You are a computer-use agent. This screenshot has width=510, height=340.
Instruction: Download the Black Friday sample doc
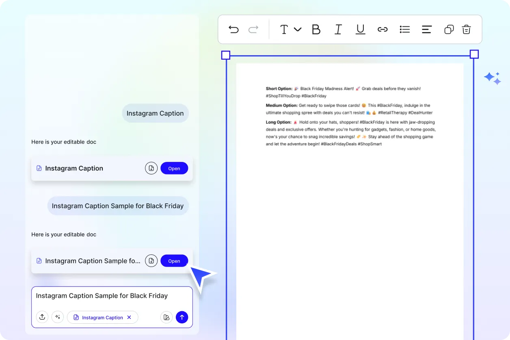click(x=151, y=261)
